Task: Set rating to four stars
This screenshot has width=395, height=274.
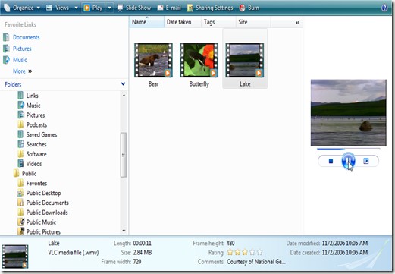Action: [252, 252]
